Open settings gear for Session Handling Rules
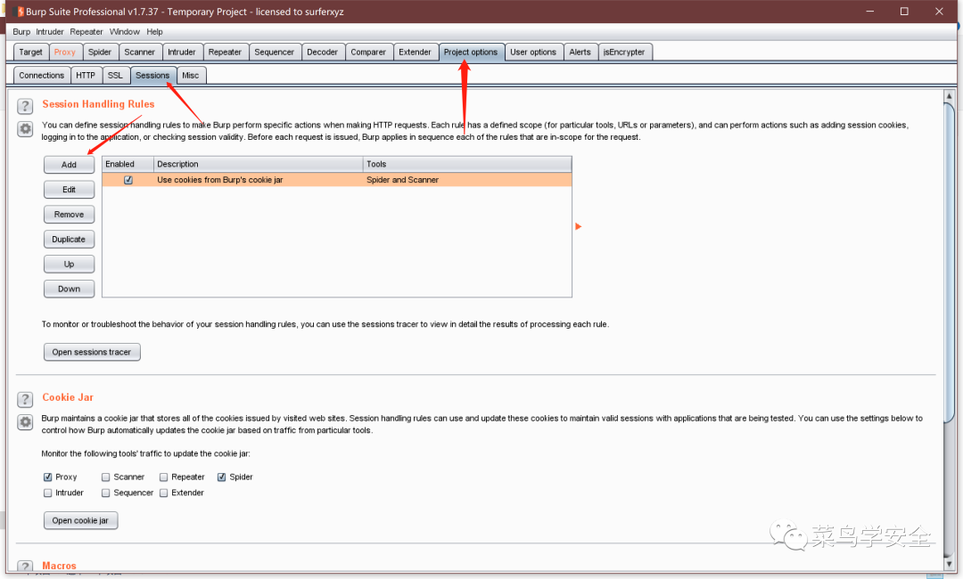Viewport: 963px width, 579px height. tap(25, 129)
